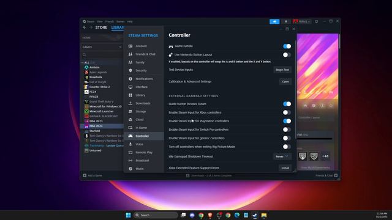Select Counter-Strike 2 in game list

(99, 87)
